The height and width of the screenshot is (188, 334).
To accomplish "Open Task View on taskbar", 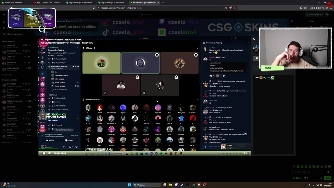I will coord(165,185).
